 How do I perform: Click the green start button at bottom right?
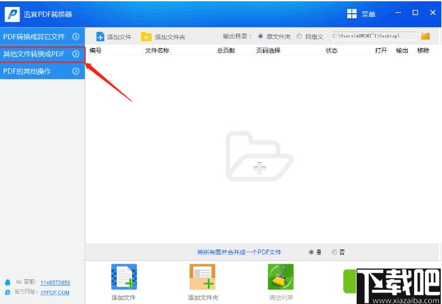click(350, 281)
